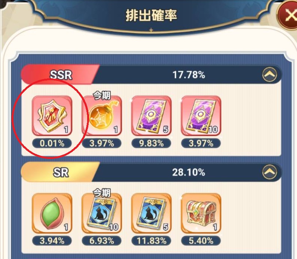Collapse the SSR rarity section

269,75
